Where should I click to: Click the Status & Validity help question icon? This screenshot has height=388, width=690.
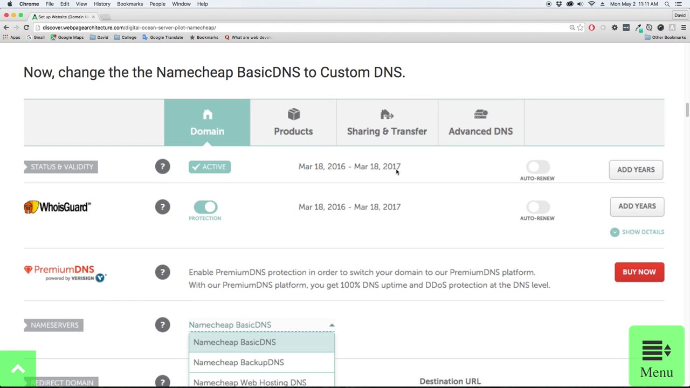click(162, 167)
